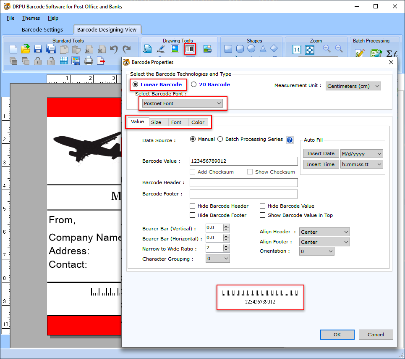Click the Insert Time button

coord(321,164)
